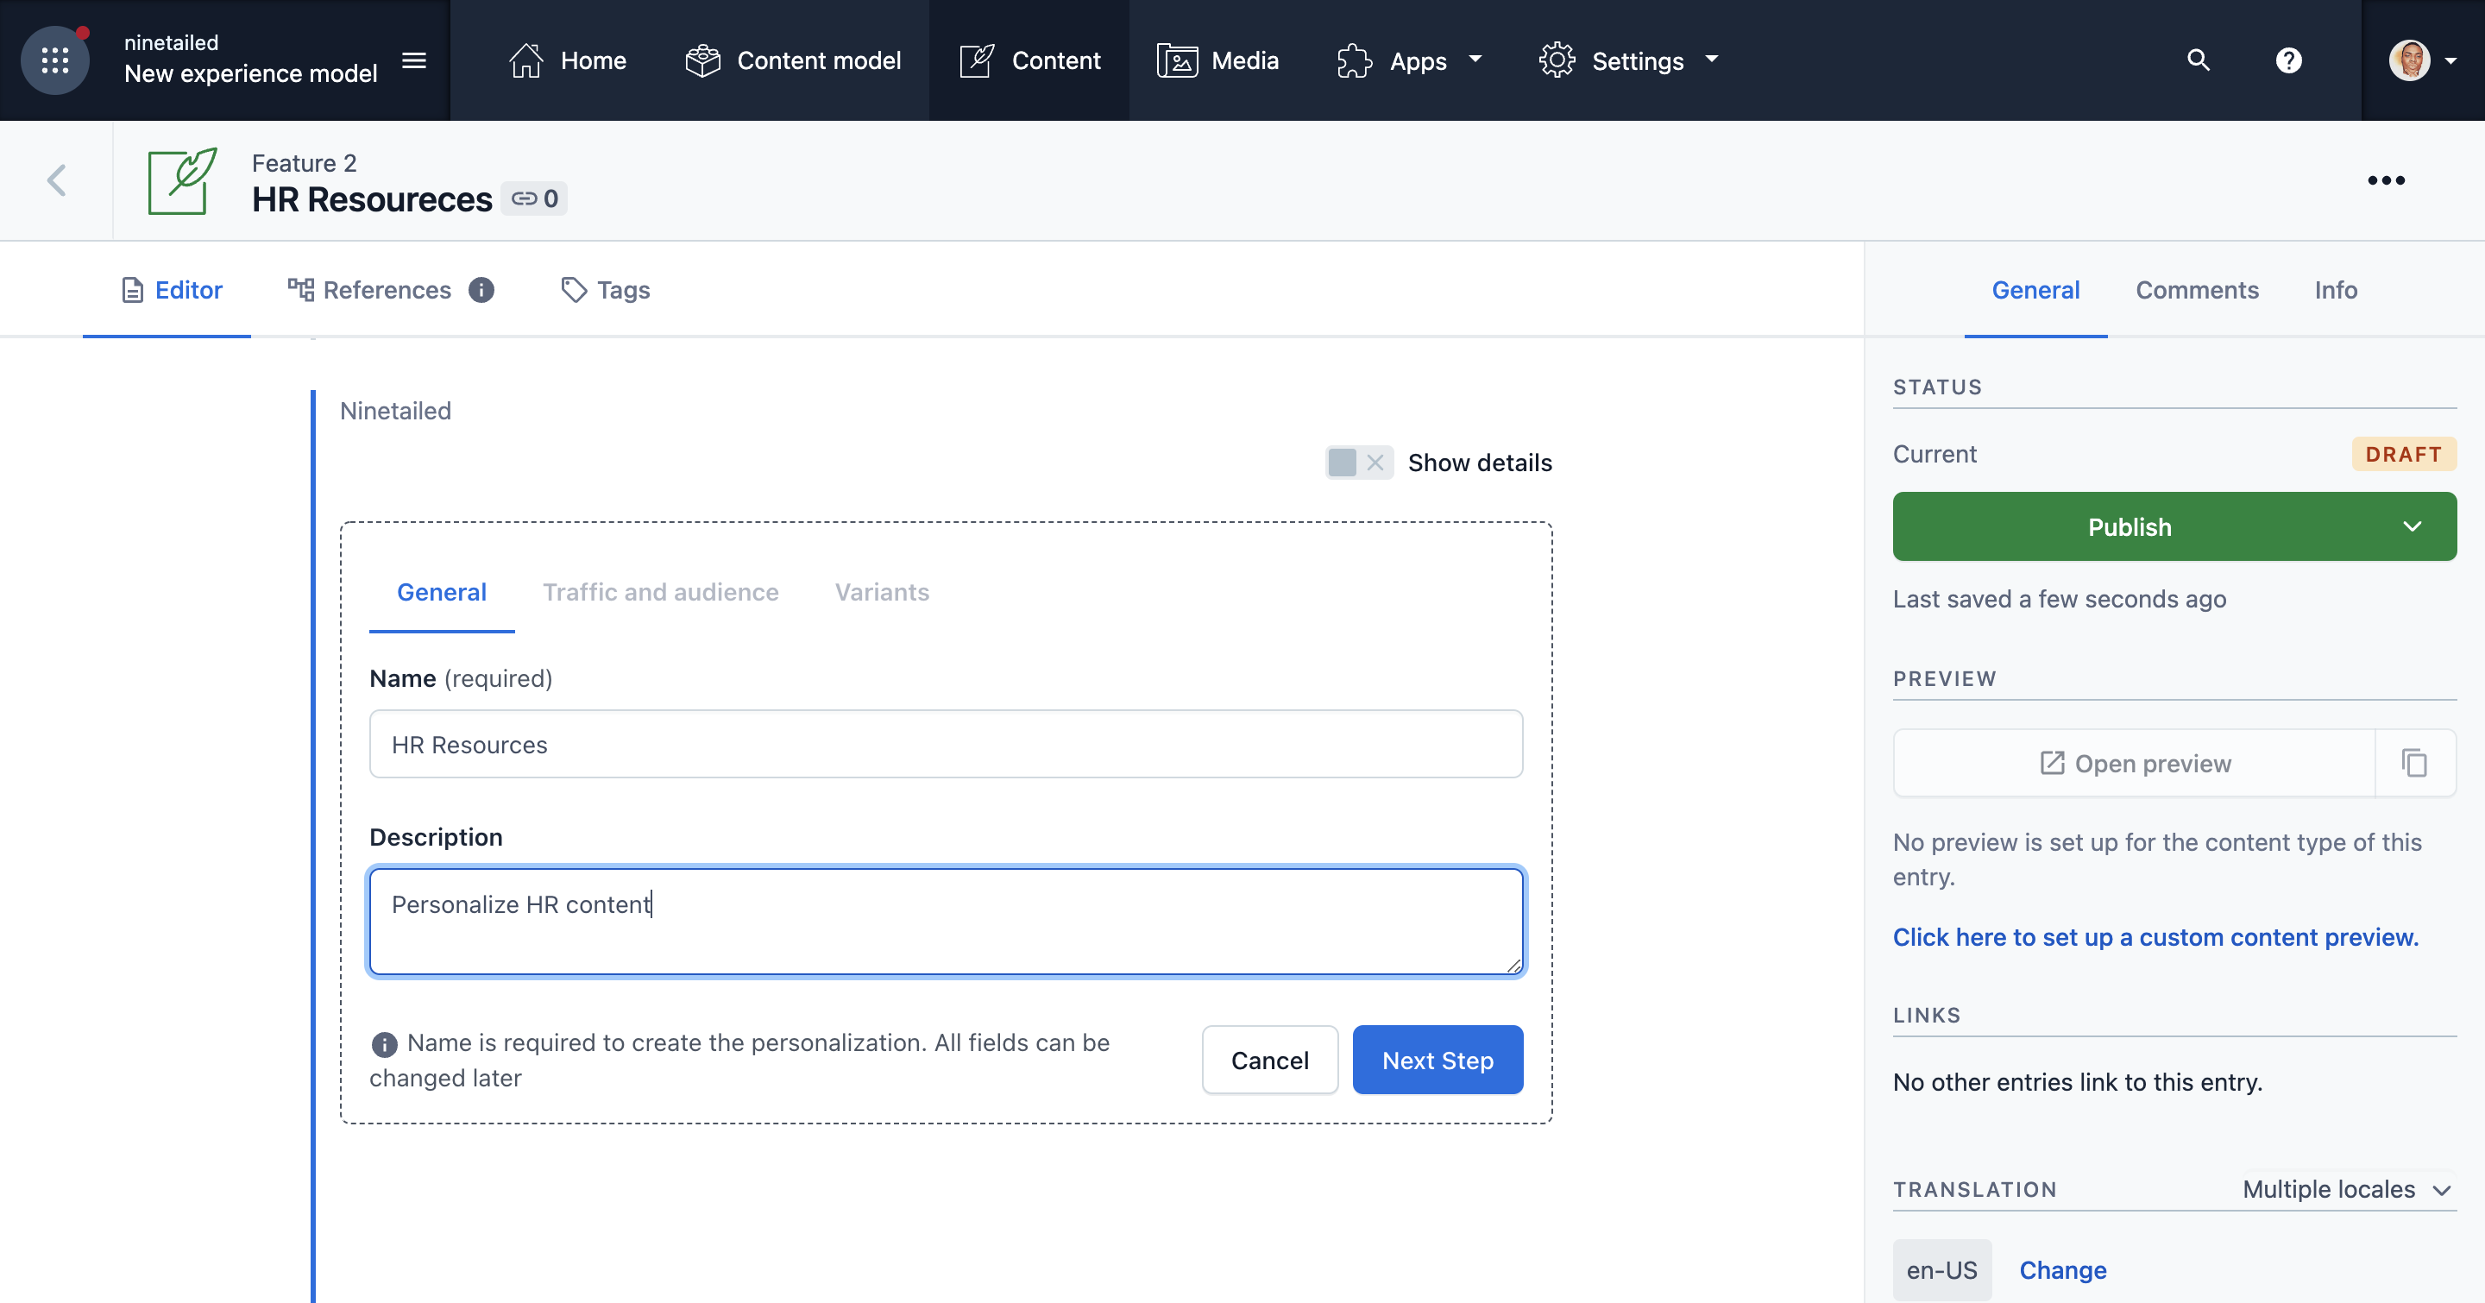Click the Media image icon
Screen dimensions: 2485x1303
pyautogui.click(x=1177, y=60)
